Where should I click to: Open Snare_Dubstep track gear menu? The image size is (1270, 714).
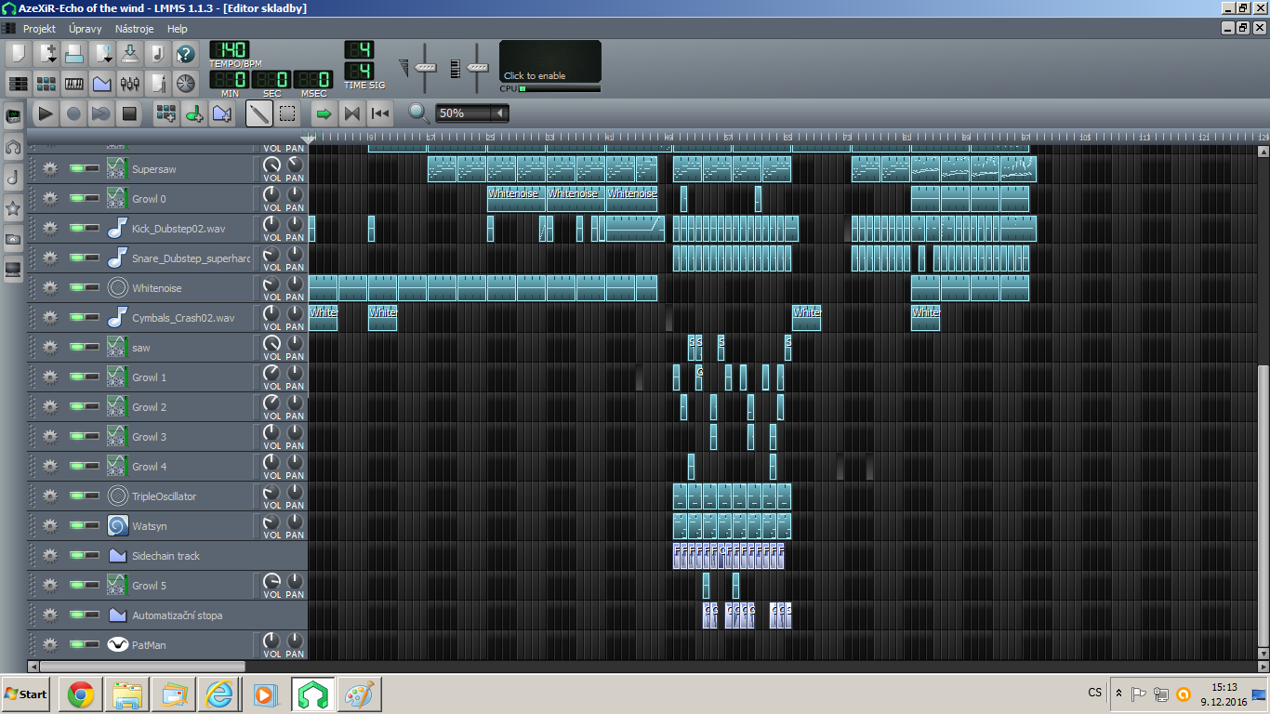click(x=50, y=258)
